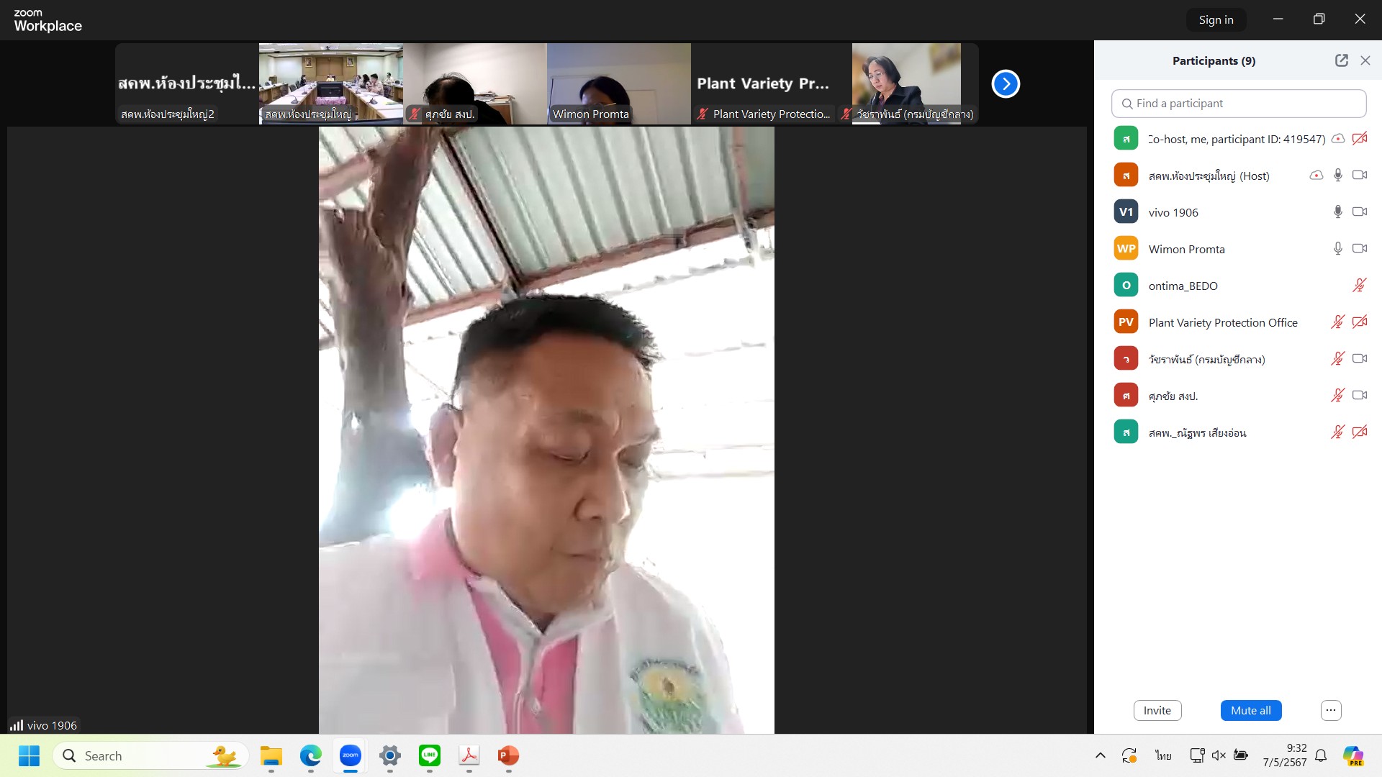The width and height of the screenshot is (1382, 777).
Task: Click the Zoom taskbar icon
Action: pos(351,756)
